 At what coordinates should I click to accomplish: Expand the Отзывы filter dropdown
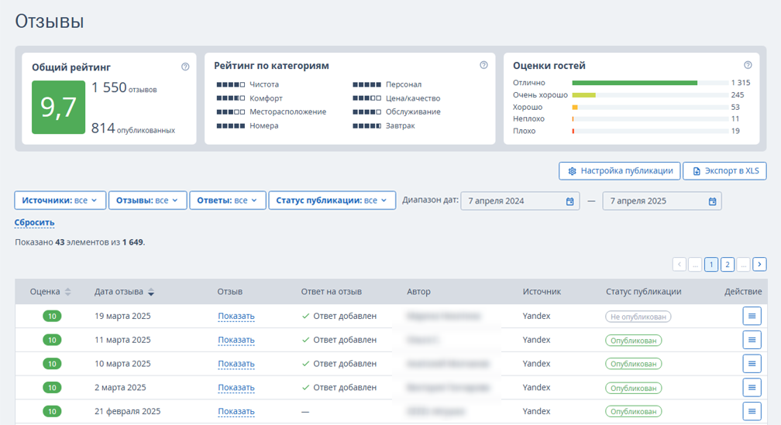click(x=147, y=201)
